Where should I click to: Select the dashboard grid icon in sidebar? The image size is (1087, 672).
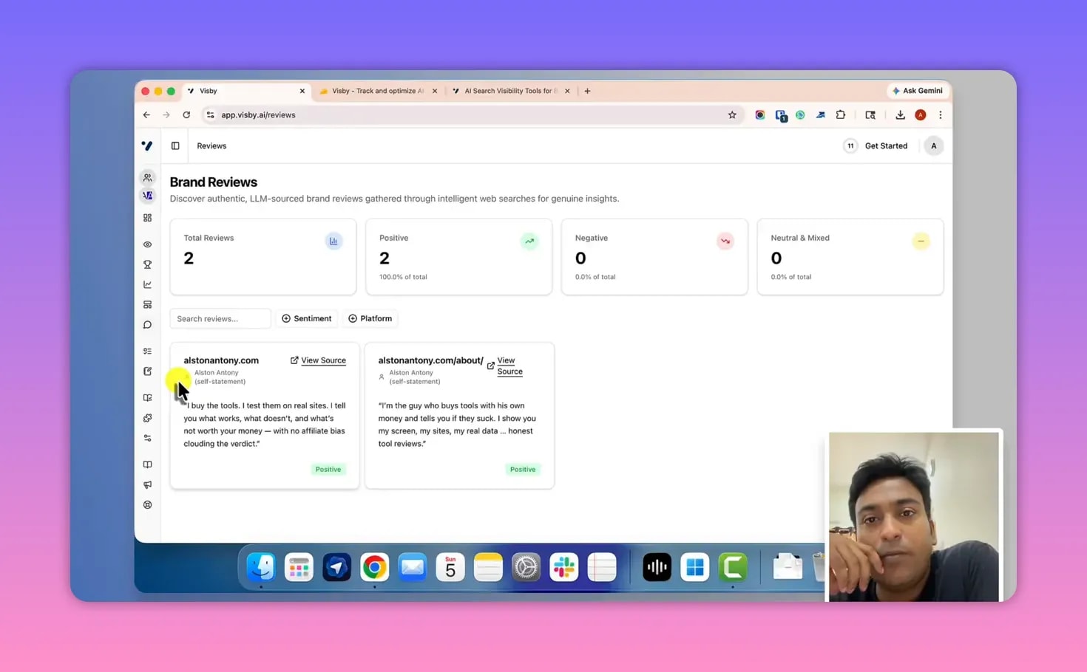pos(147,217)
